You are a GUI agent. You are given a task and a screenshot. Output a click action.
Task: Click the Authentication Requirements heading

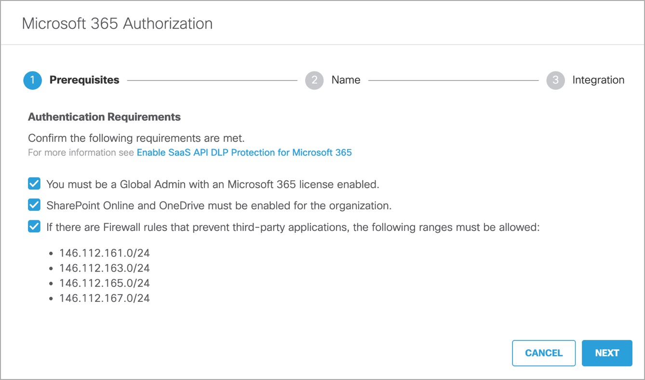[x=104, y=117]
